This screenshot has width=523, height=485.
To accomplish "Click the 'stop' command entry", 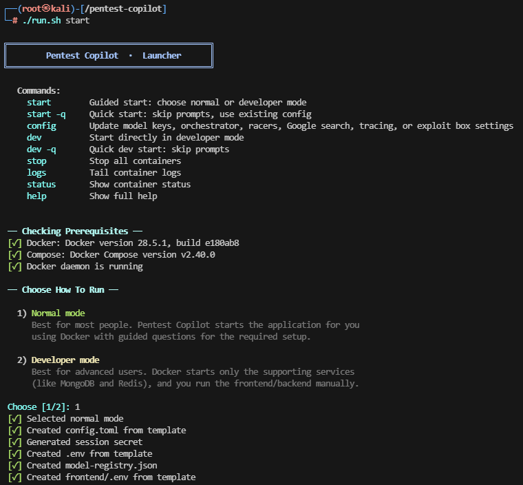I will point(36,161).
